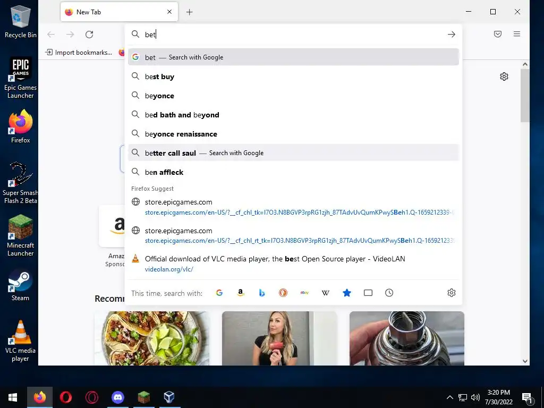Click the VirtualBox cube taskbar icon
This screenshot has width=544, height=408.
169,397
